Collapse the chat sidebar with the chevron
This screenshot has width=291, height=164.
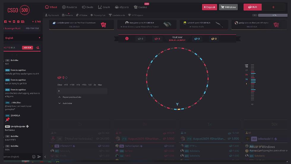[45, 157]
